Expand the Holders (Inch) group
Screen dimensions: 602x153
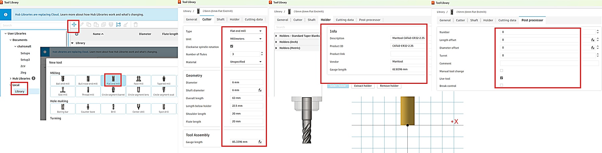coord(276,42)
